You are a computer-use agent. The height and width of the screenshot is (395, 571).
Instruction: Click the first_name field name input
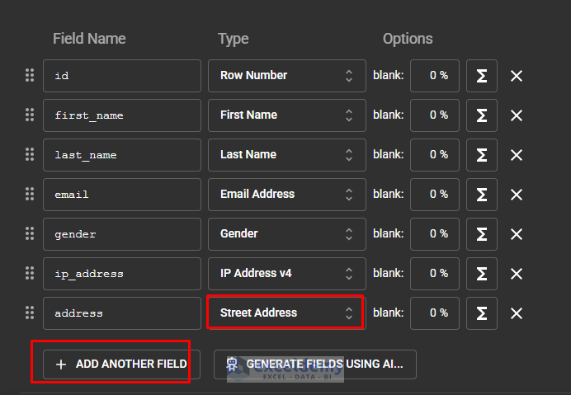(122, 115)
